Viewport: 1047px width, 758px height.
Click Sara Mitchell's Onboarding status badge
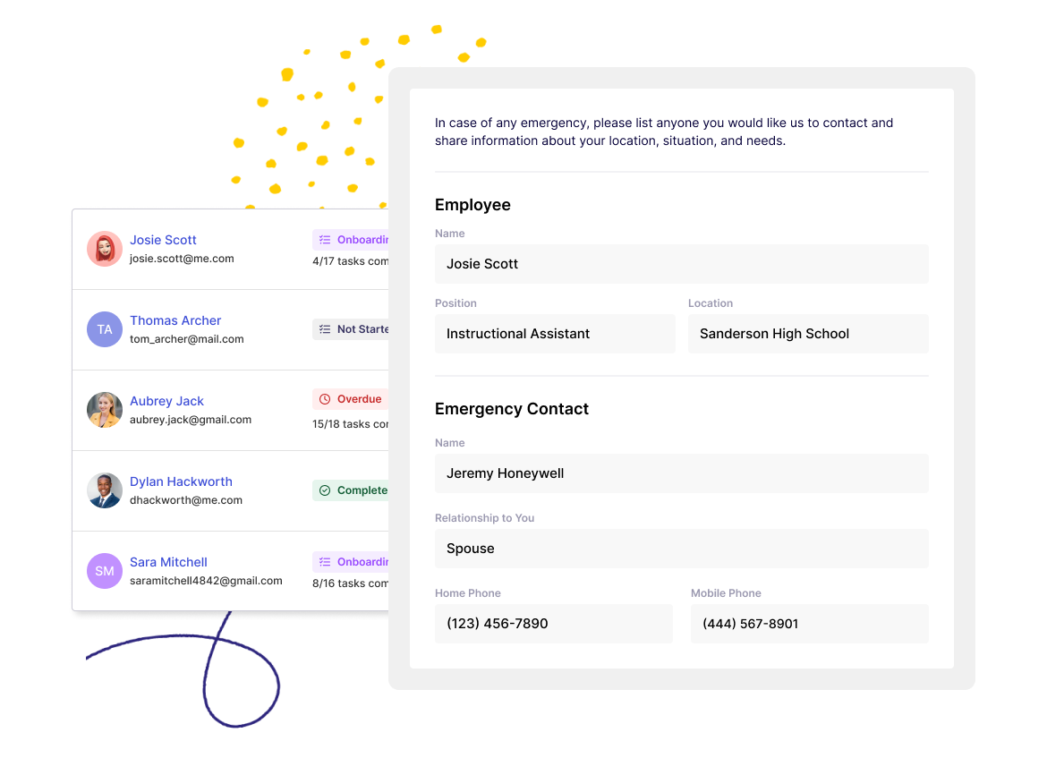pyautogui.click(x=351, y=562)
